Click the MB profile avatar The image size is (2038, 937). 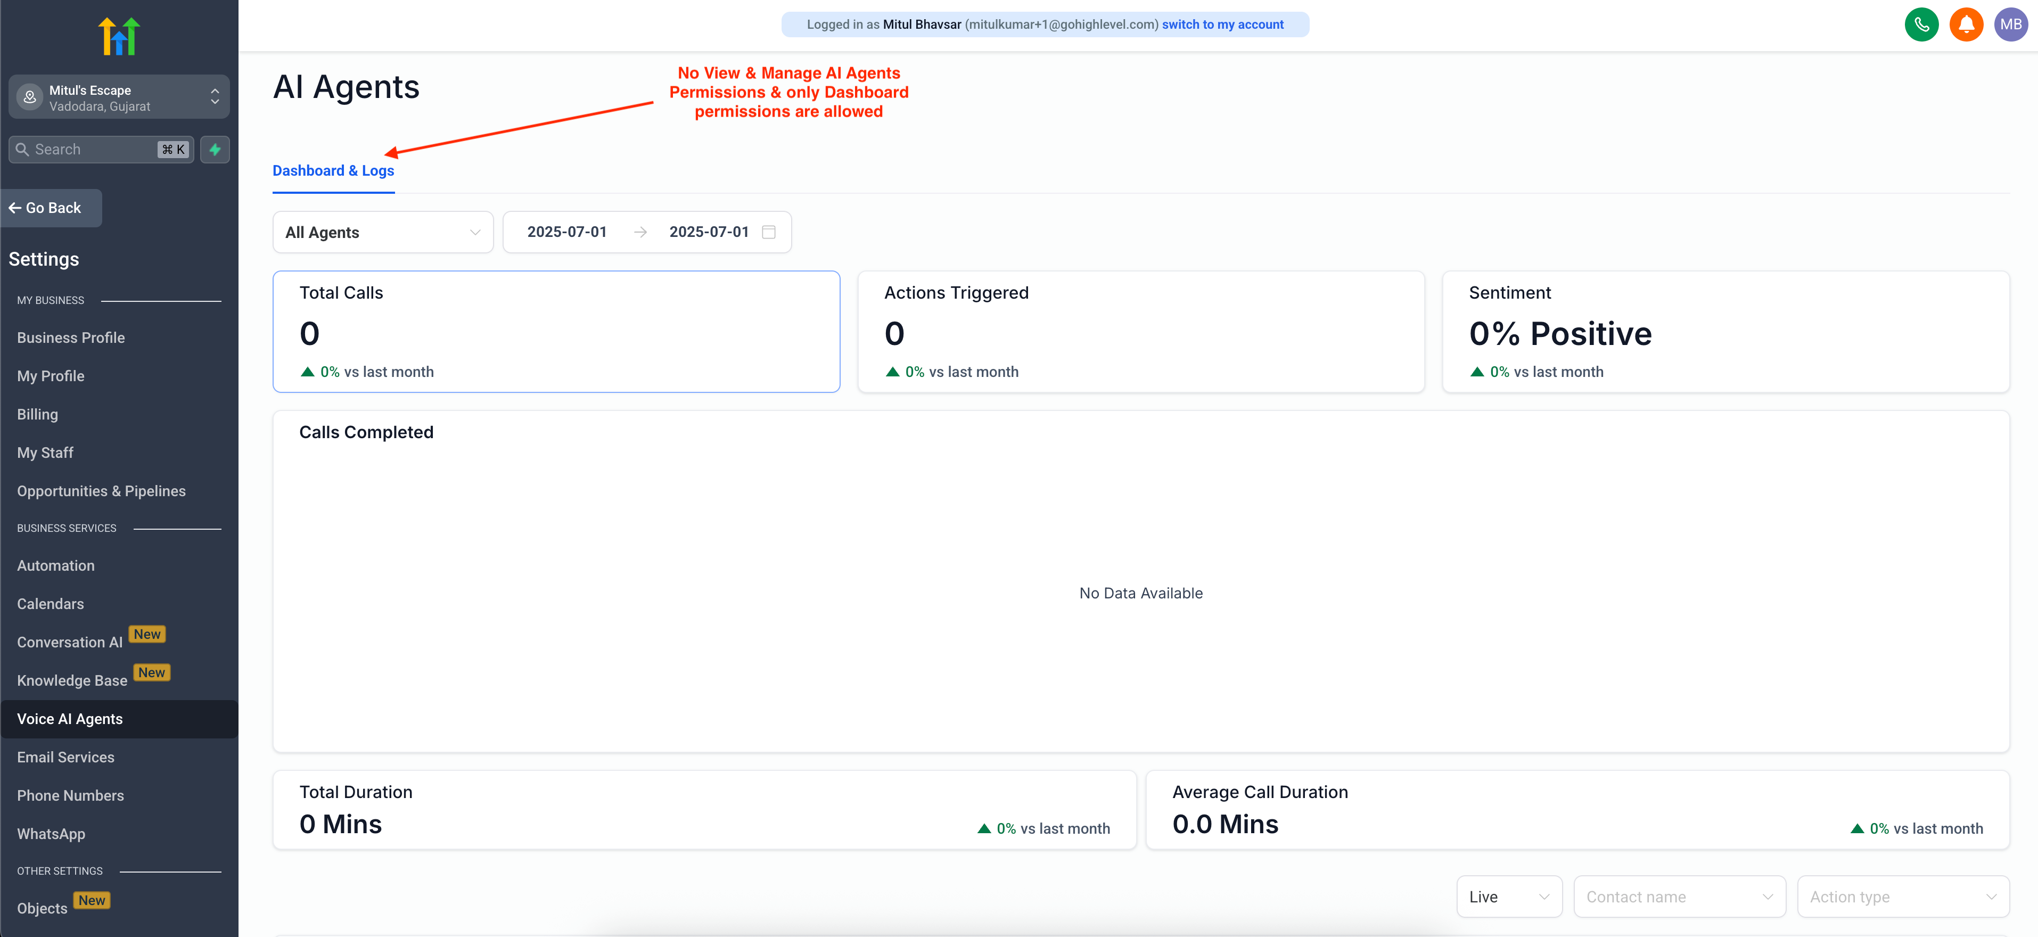point(2011,24)
